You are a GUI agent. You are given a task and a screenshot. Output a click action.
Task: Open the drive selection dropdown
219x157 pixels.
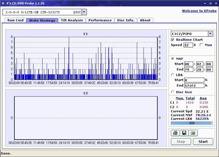84,12
